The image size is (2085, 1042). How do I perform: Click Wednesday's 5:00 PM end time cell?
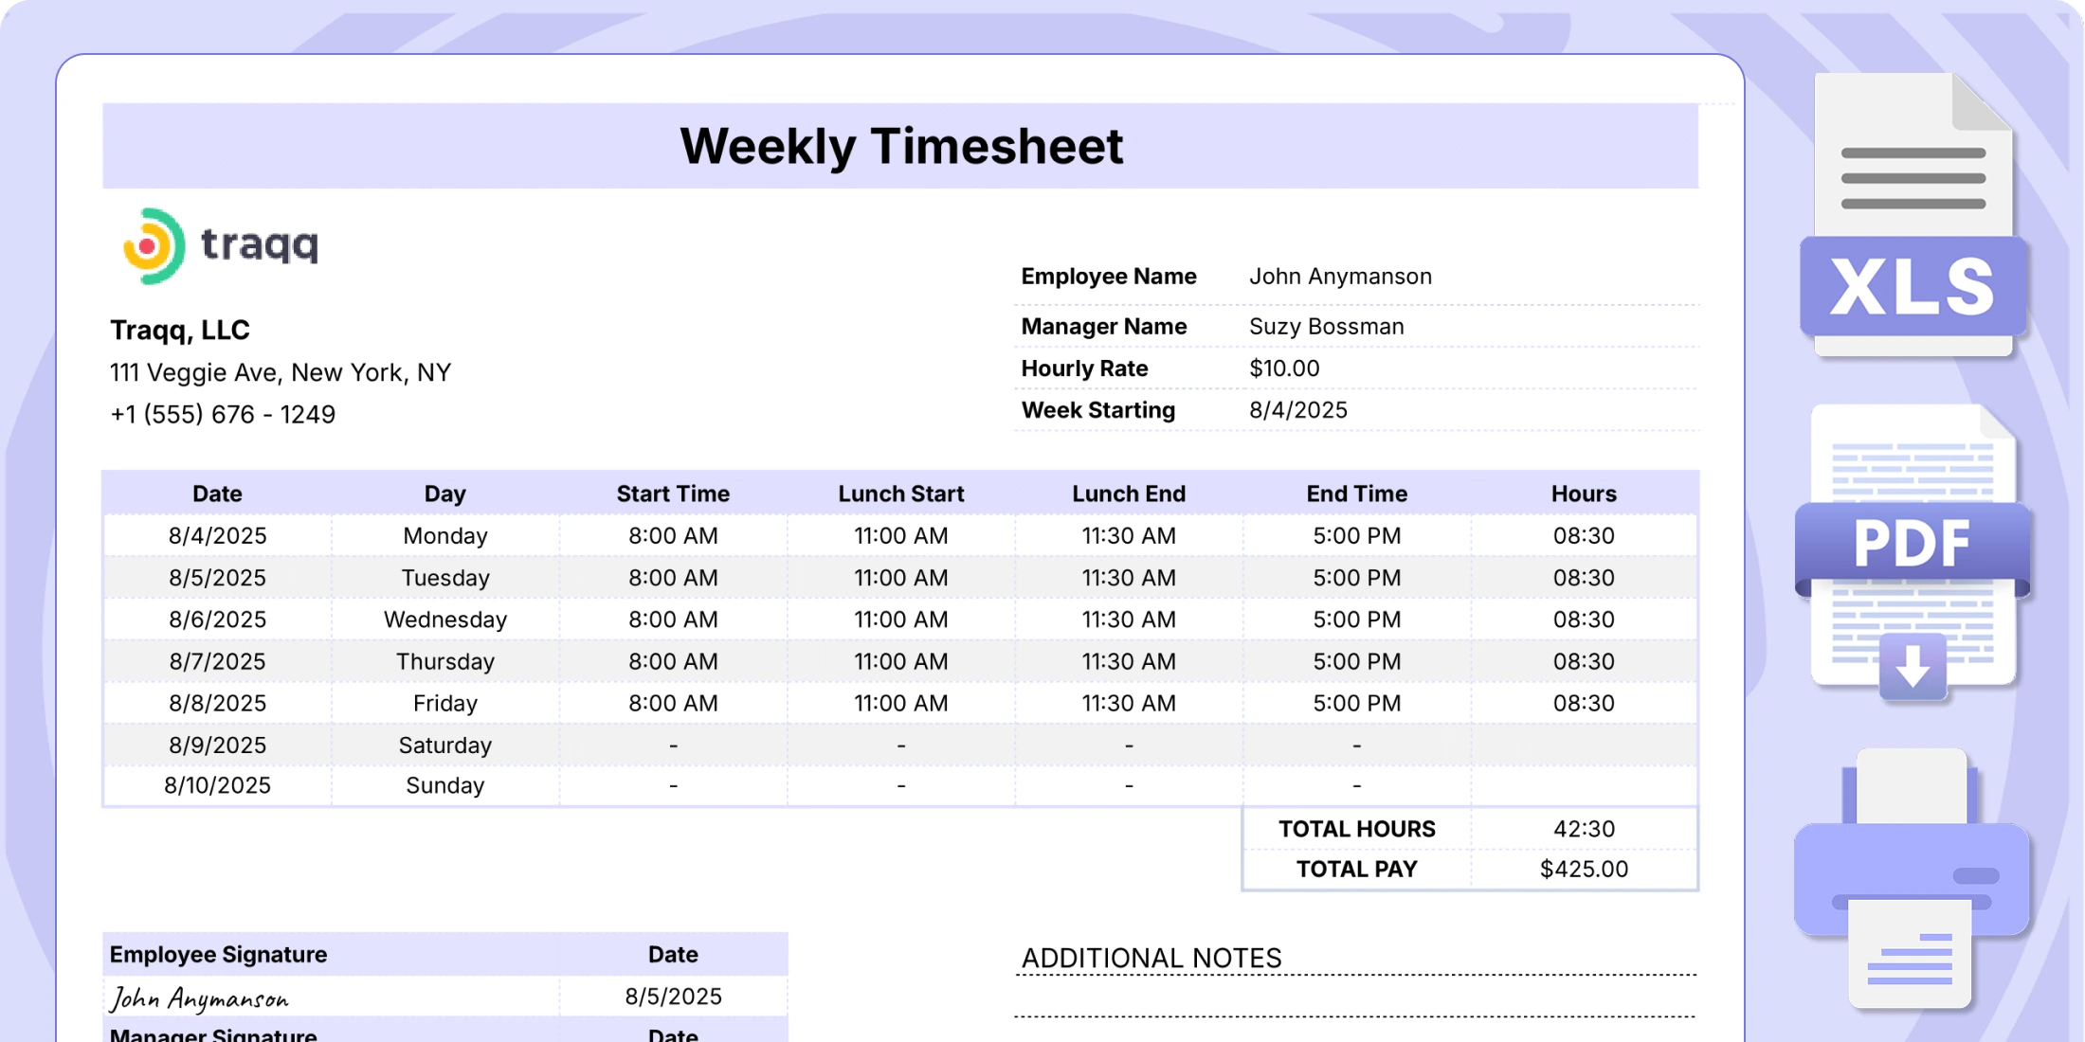tap(1357, 620)
